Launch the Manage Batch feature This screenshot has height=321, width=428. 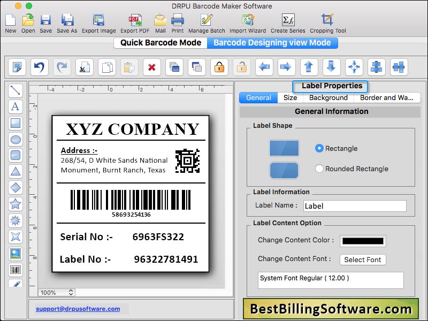click(x=206, y=21)
